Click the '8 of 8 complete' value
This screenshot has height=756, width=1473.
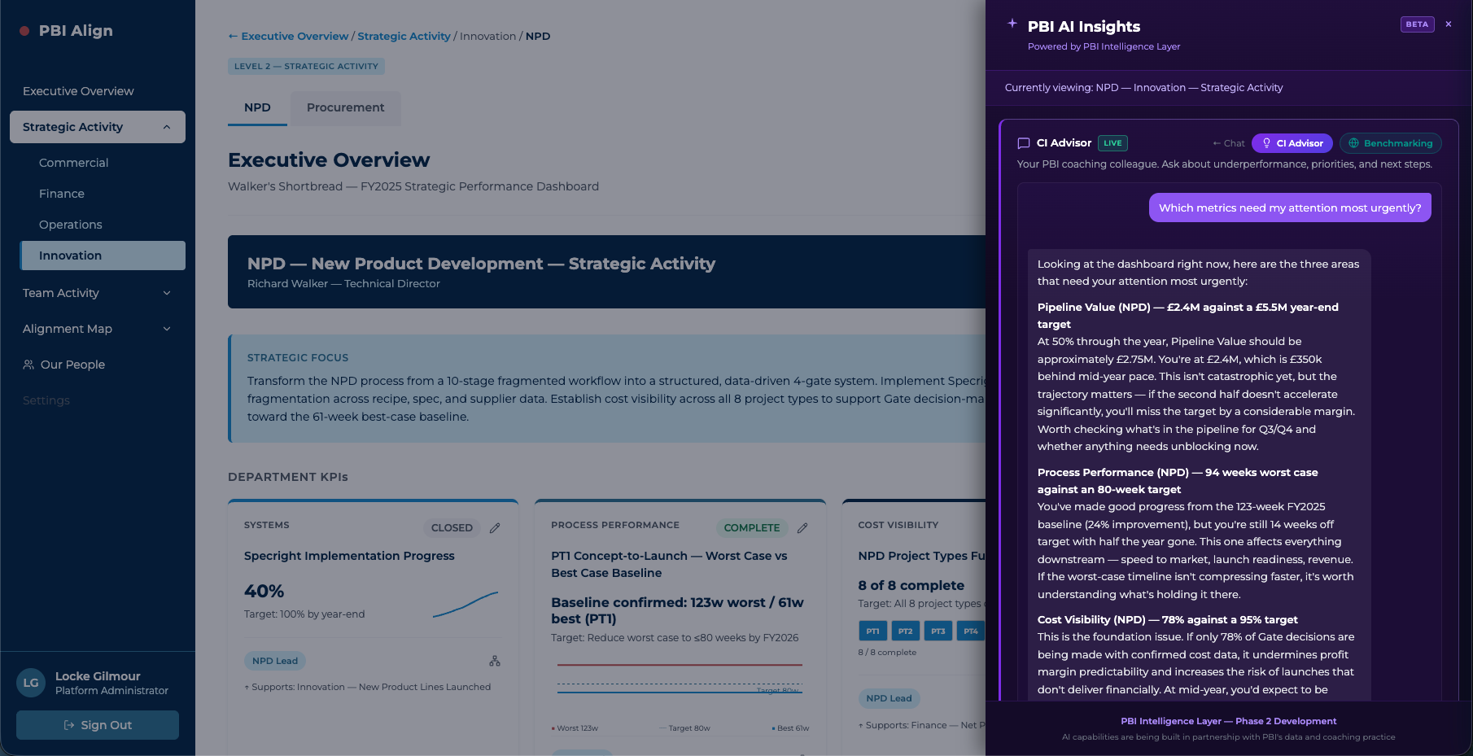tap(911, 585)
